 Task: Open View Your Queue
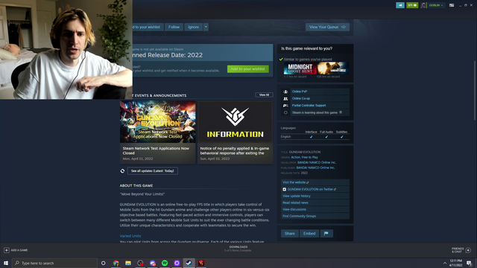tap(327, 27)
